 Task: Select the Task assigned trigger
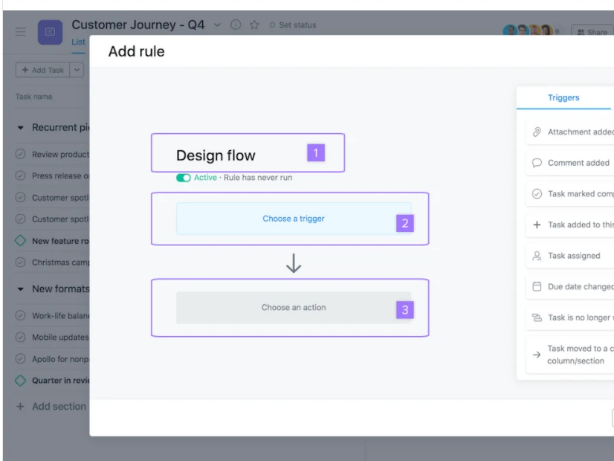[x=569, y=256]
